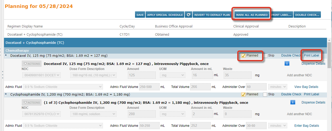Open the first Admix Fluid dropdown
The width and height of the screenshot is (332, 131).
[x=63, y=87]
